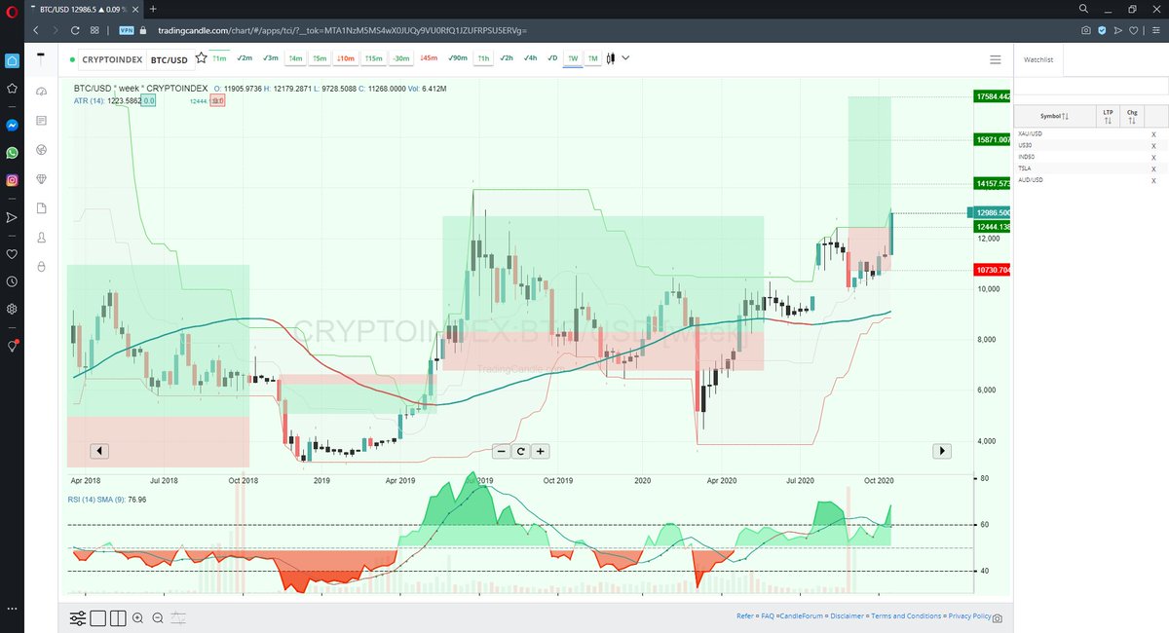
Task: Open the dashboard gauge sidebar icon
Action: pyautogui.click(x=41, y=92)
